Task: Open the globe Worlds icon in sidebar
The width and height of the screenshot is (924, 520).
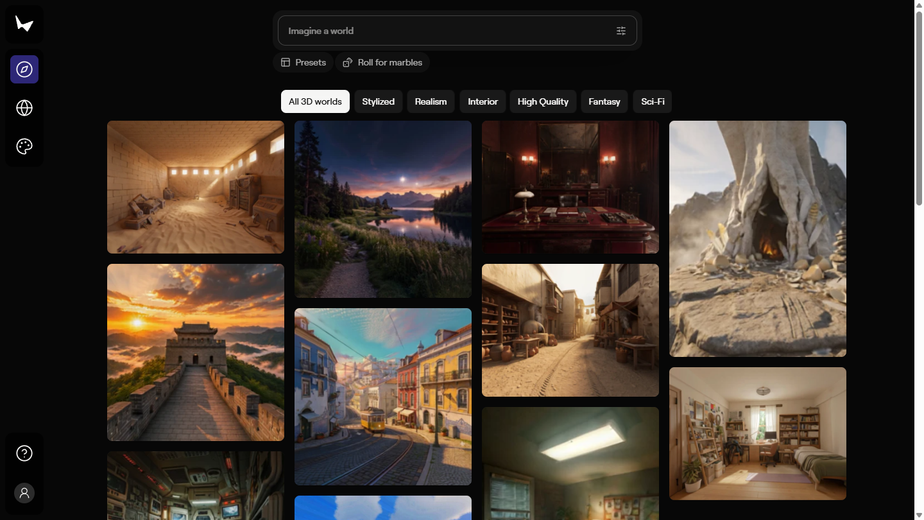Action: [x=24, y=108]
